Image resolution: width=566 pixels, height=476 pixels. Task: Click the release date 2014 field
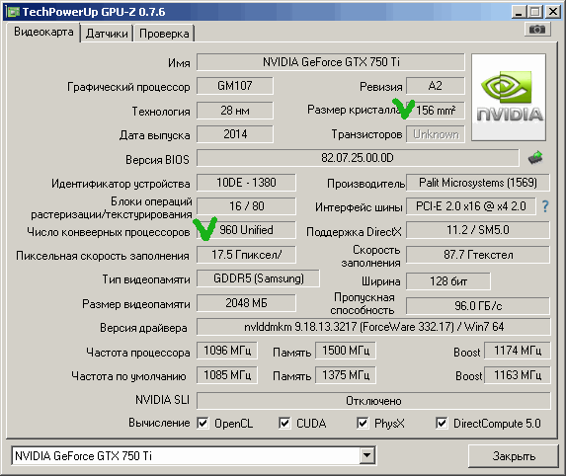click(235, 134)
